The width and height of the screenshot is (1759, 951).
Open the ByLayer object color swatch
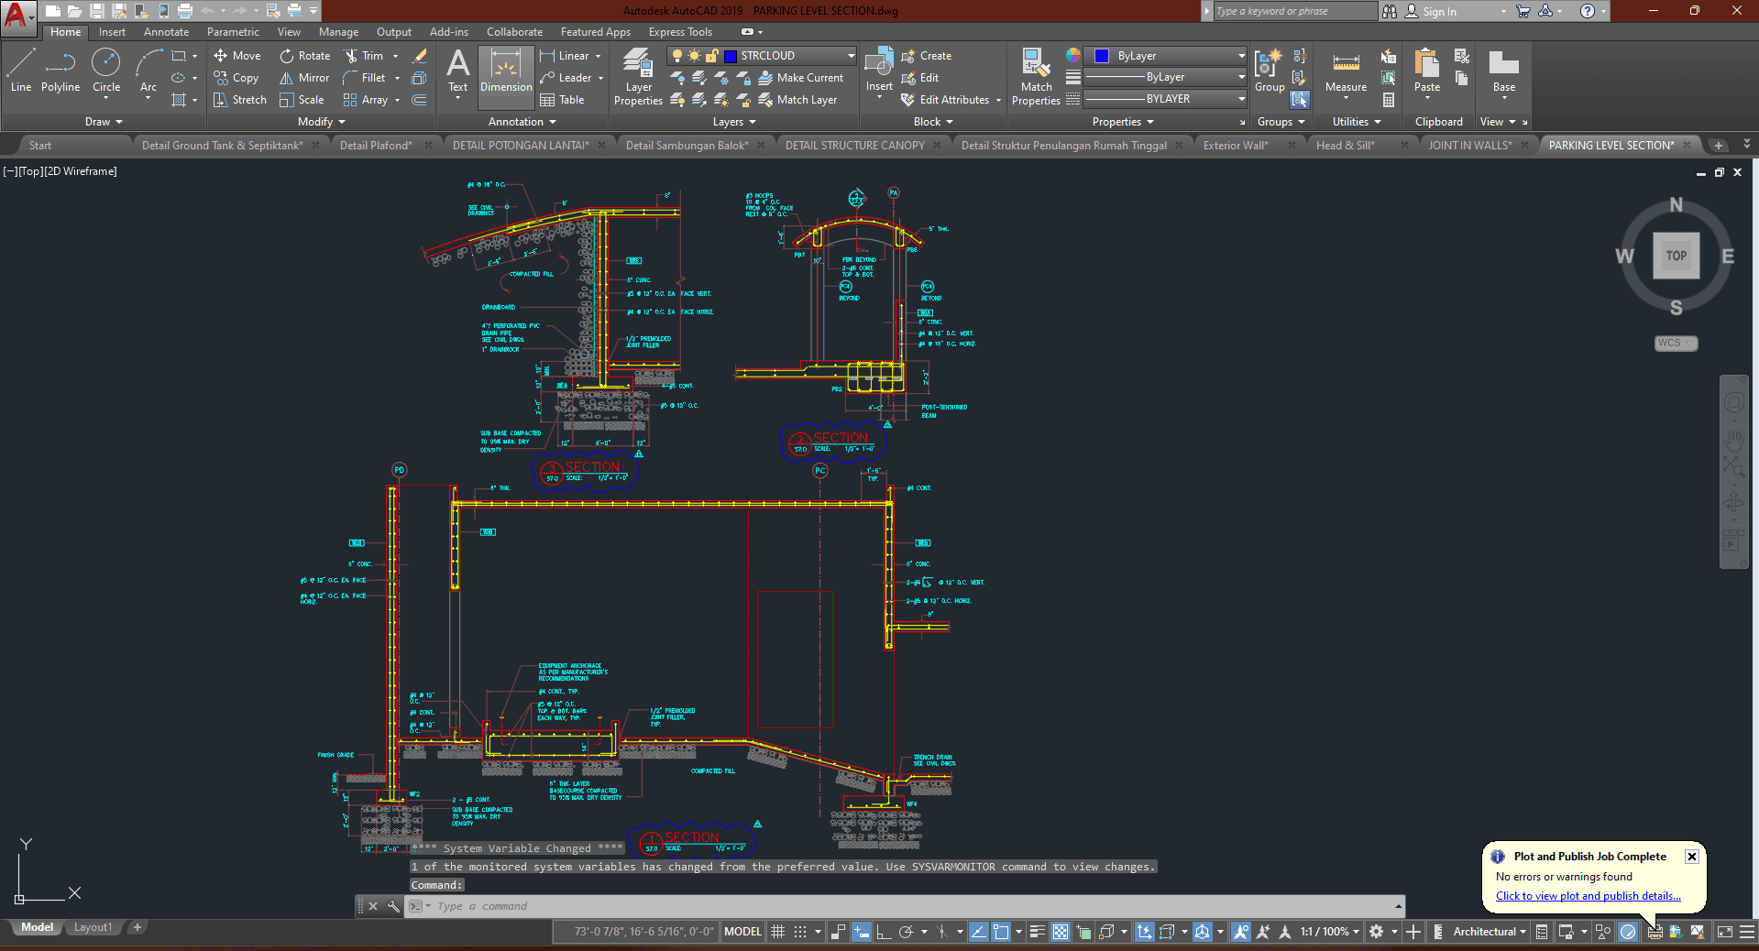coord(1102,56)
